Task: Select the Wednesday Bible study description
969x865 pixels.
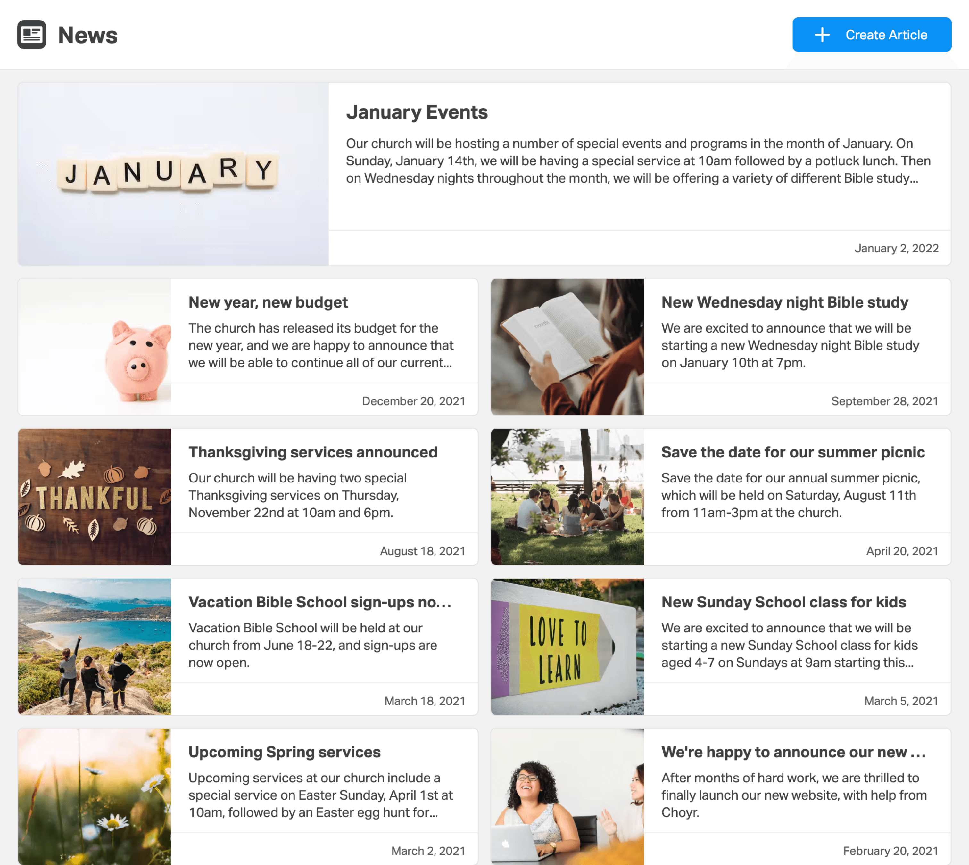Action: click(790, 346)
